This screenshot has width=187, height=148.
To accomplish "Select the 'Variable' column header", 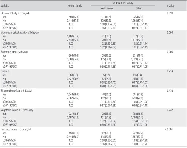I will (x=5, y=6).
